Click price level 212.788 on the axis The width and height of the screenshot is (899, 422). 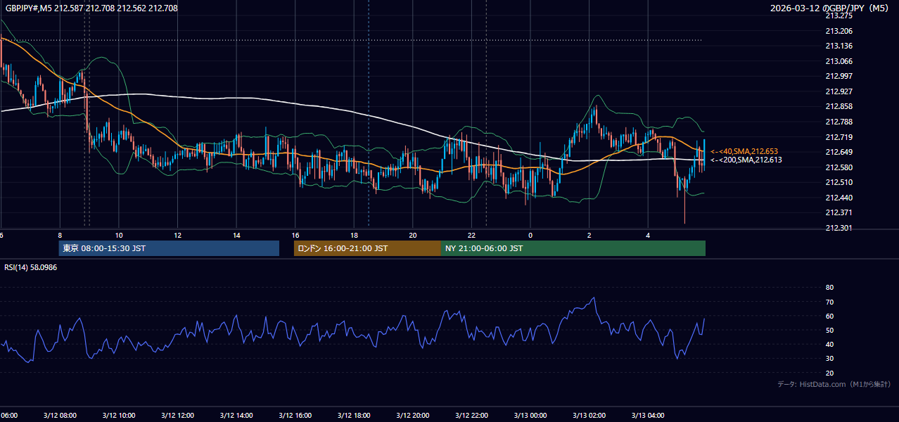coord(839,122)
